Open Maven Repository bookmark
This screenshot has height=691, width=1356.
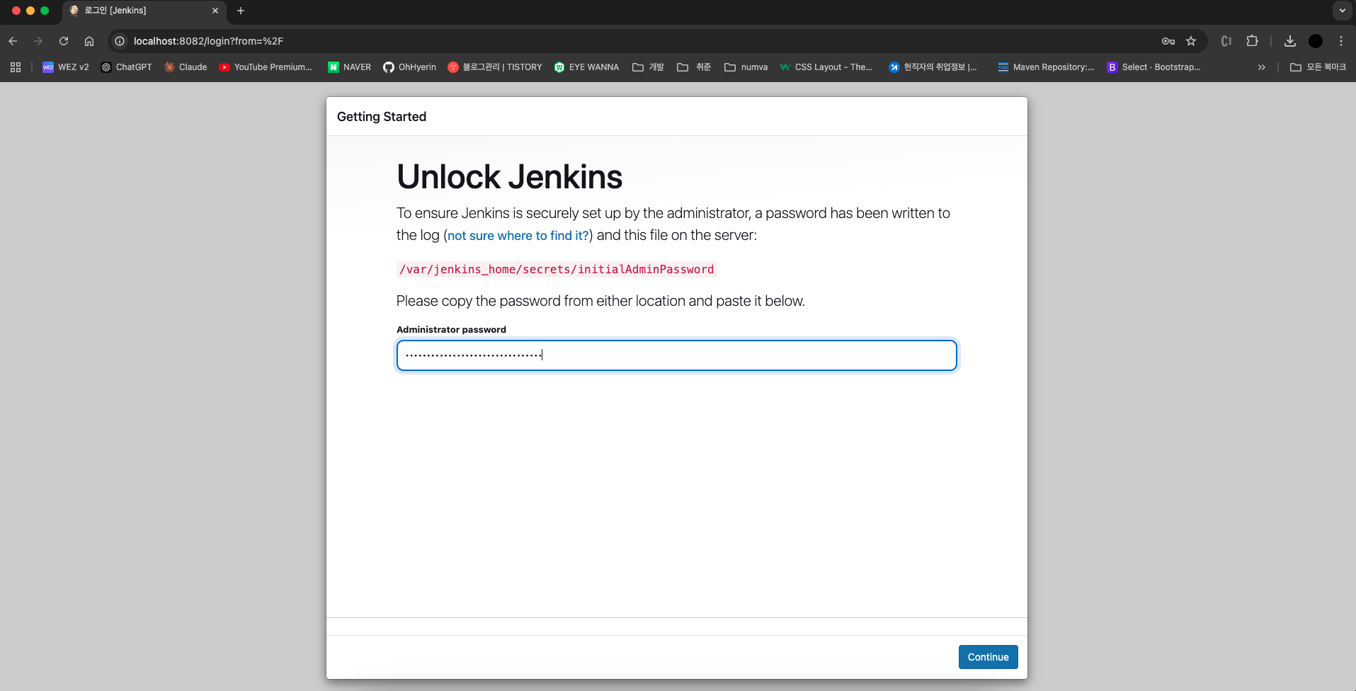1046,67
